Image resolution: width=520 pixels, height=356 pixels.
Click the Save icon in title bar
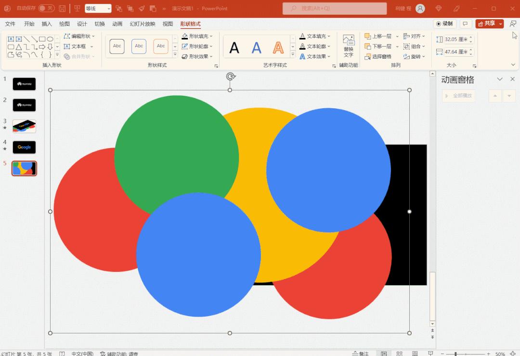[62, 9]
